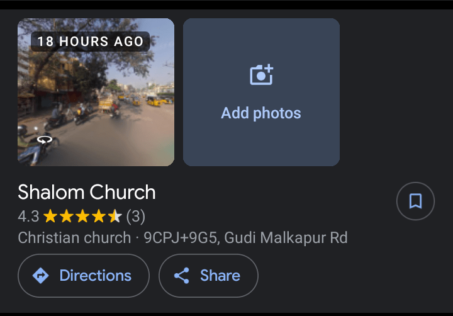Click the Shalom Church title
Screen dimensions: 453x316
[87, 192]
